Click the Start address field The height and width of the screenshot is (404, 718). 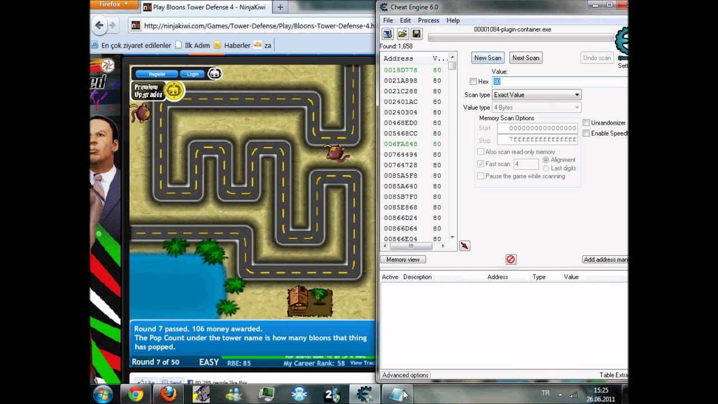pyautogui.click(x=537, y=128)
